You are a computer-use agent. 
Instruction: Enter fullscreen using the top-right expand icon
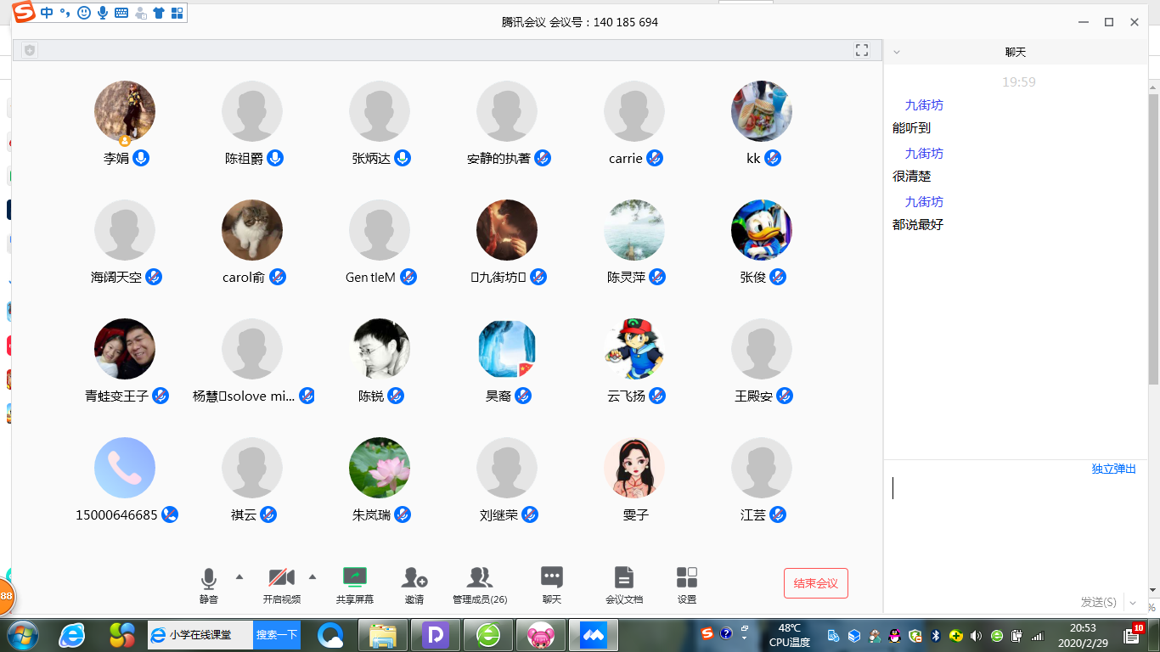coord(862,50)
